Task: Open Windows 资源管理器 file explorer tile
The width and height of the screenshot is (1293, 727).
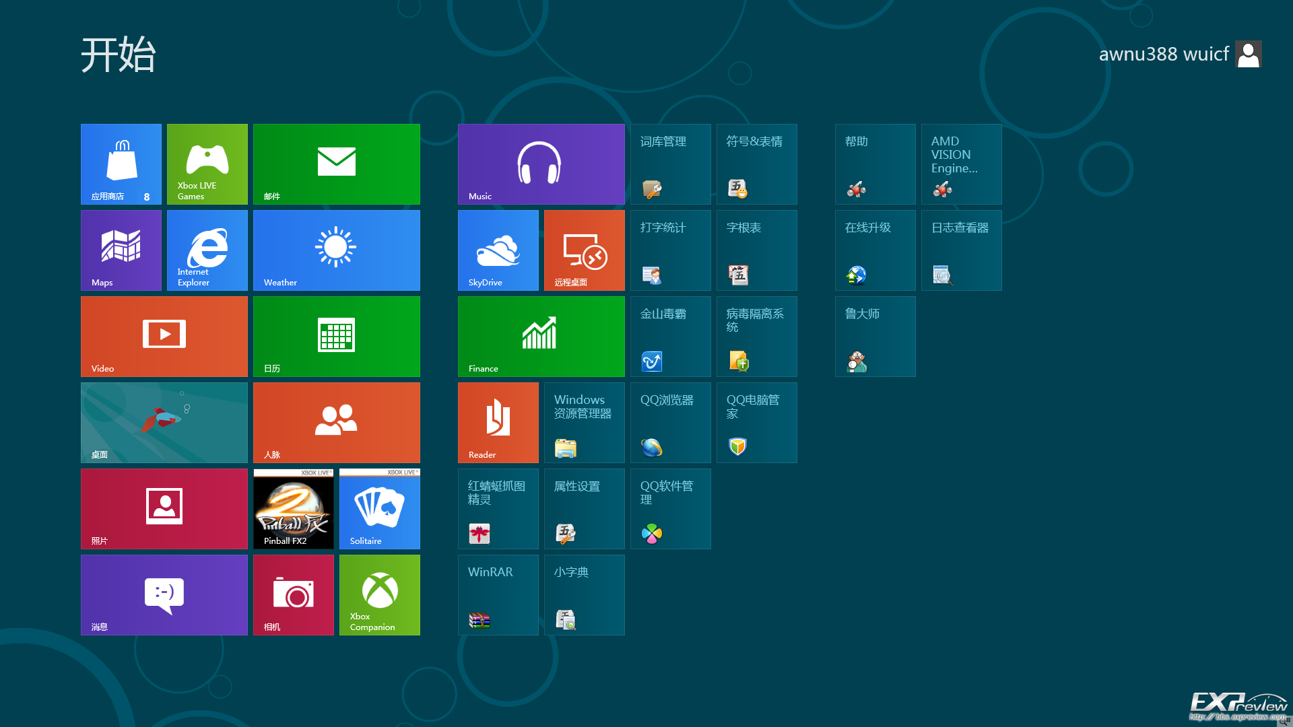Action: 585,423
